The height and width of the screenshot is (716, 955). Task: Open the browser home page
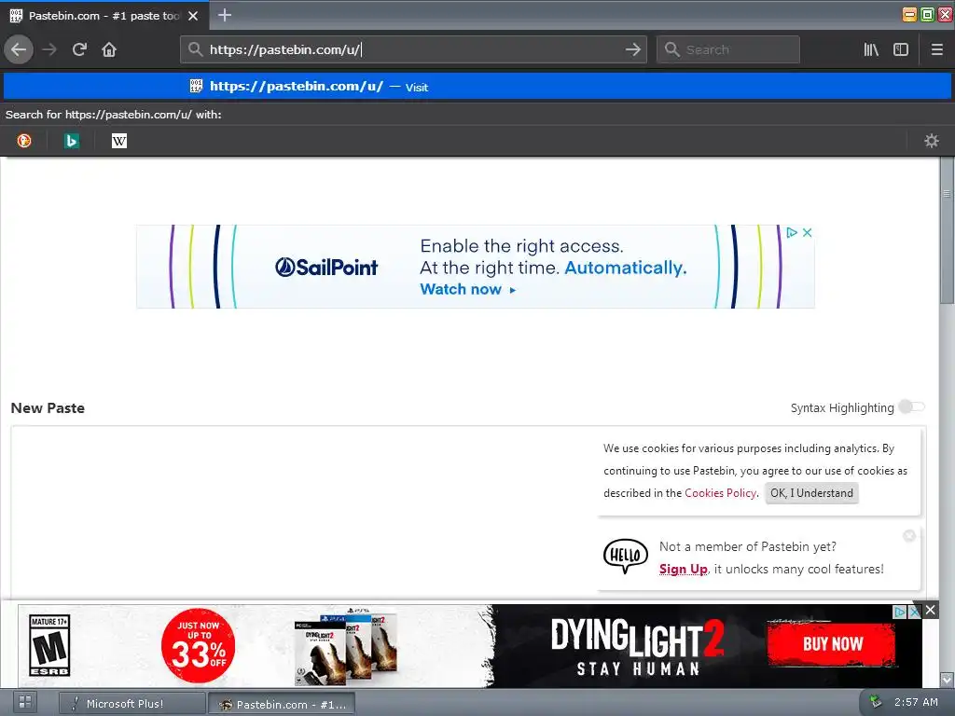click(x=109, y=49)
